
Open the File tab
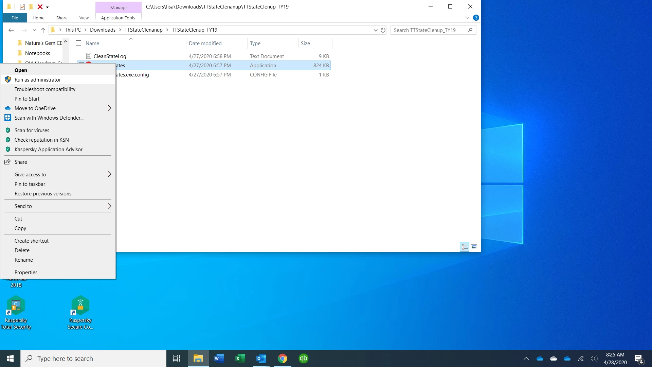click(x=15, y=18)
